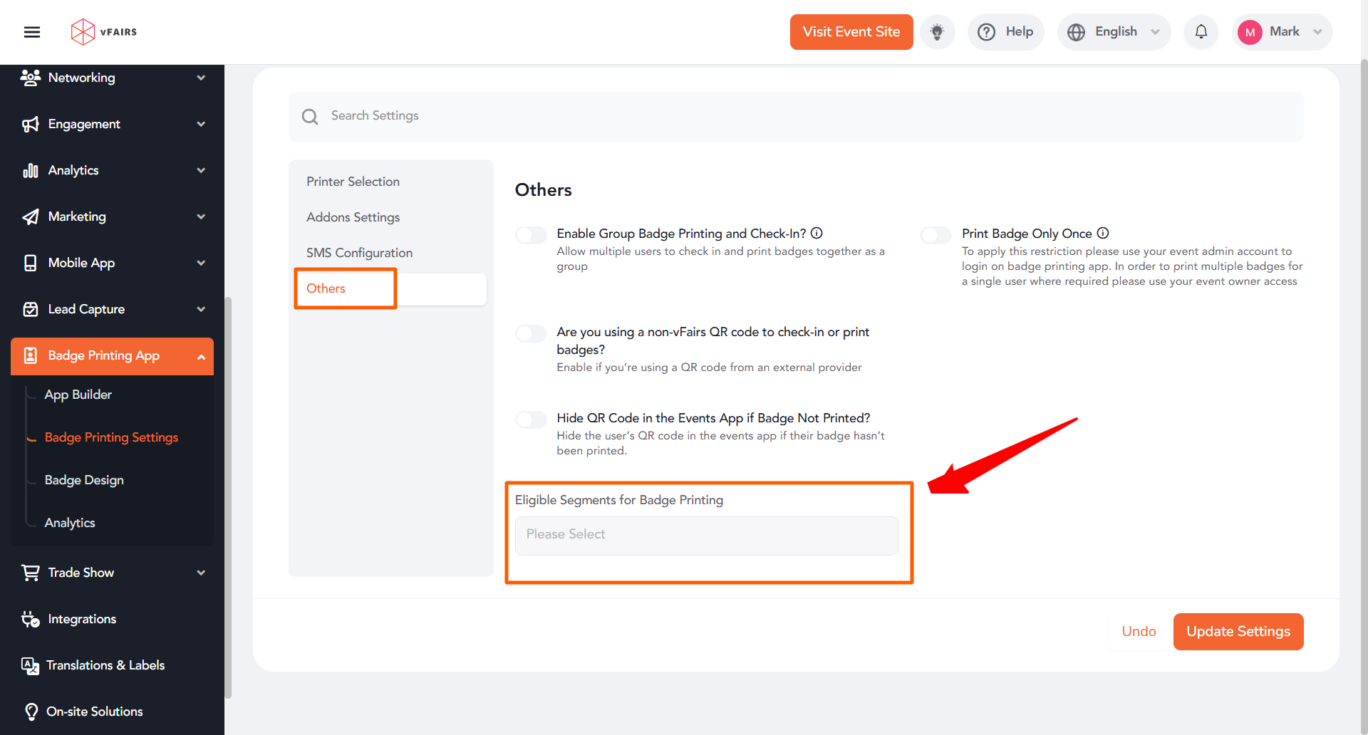Click the Networking people icon
This screenshot has width=1368, height=735.
click(30, 78)
